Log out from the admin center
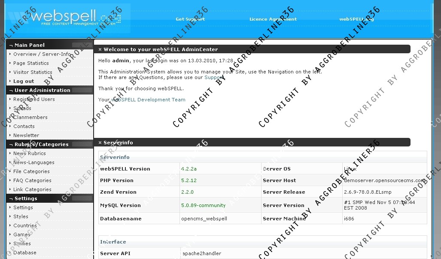The width and height of the screenshot is (441, 259). (x=24, y=81)
